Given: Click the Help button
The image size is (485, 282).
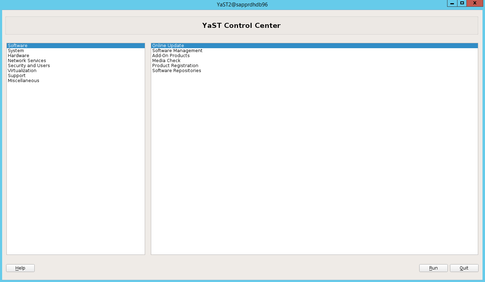Looking at the screenshot, I should coord(20,268).
